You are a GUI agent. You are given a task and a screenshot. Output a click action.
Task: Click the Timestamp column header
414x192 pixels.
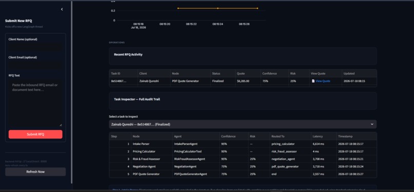(x=356, y=137)
